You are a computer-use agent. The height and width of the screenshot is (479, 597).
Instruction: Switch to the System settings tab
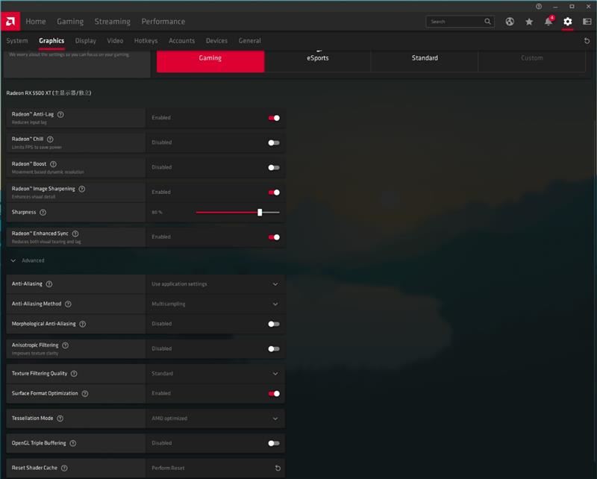(17, 41)
